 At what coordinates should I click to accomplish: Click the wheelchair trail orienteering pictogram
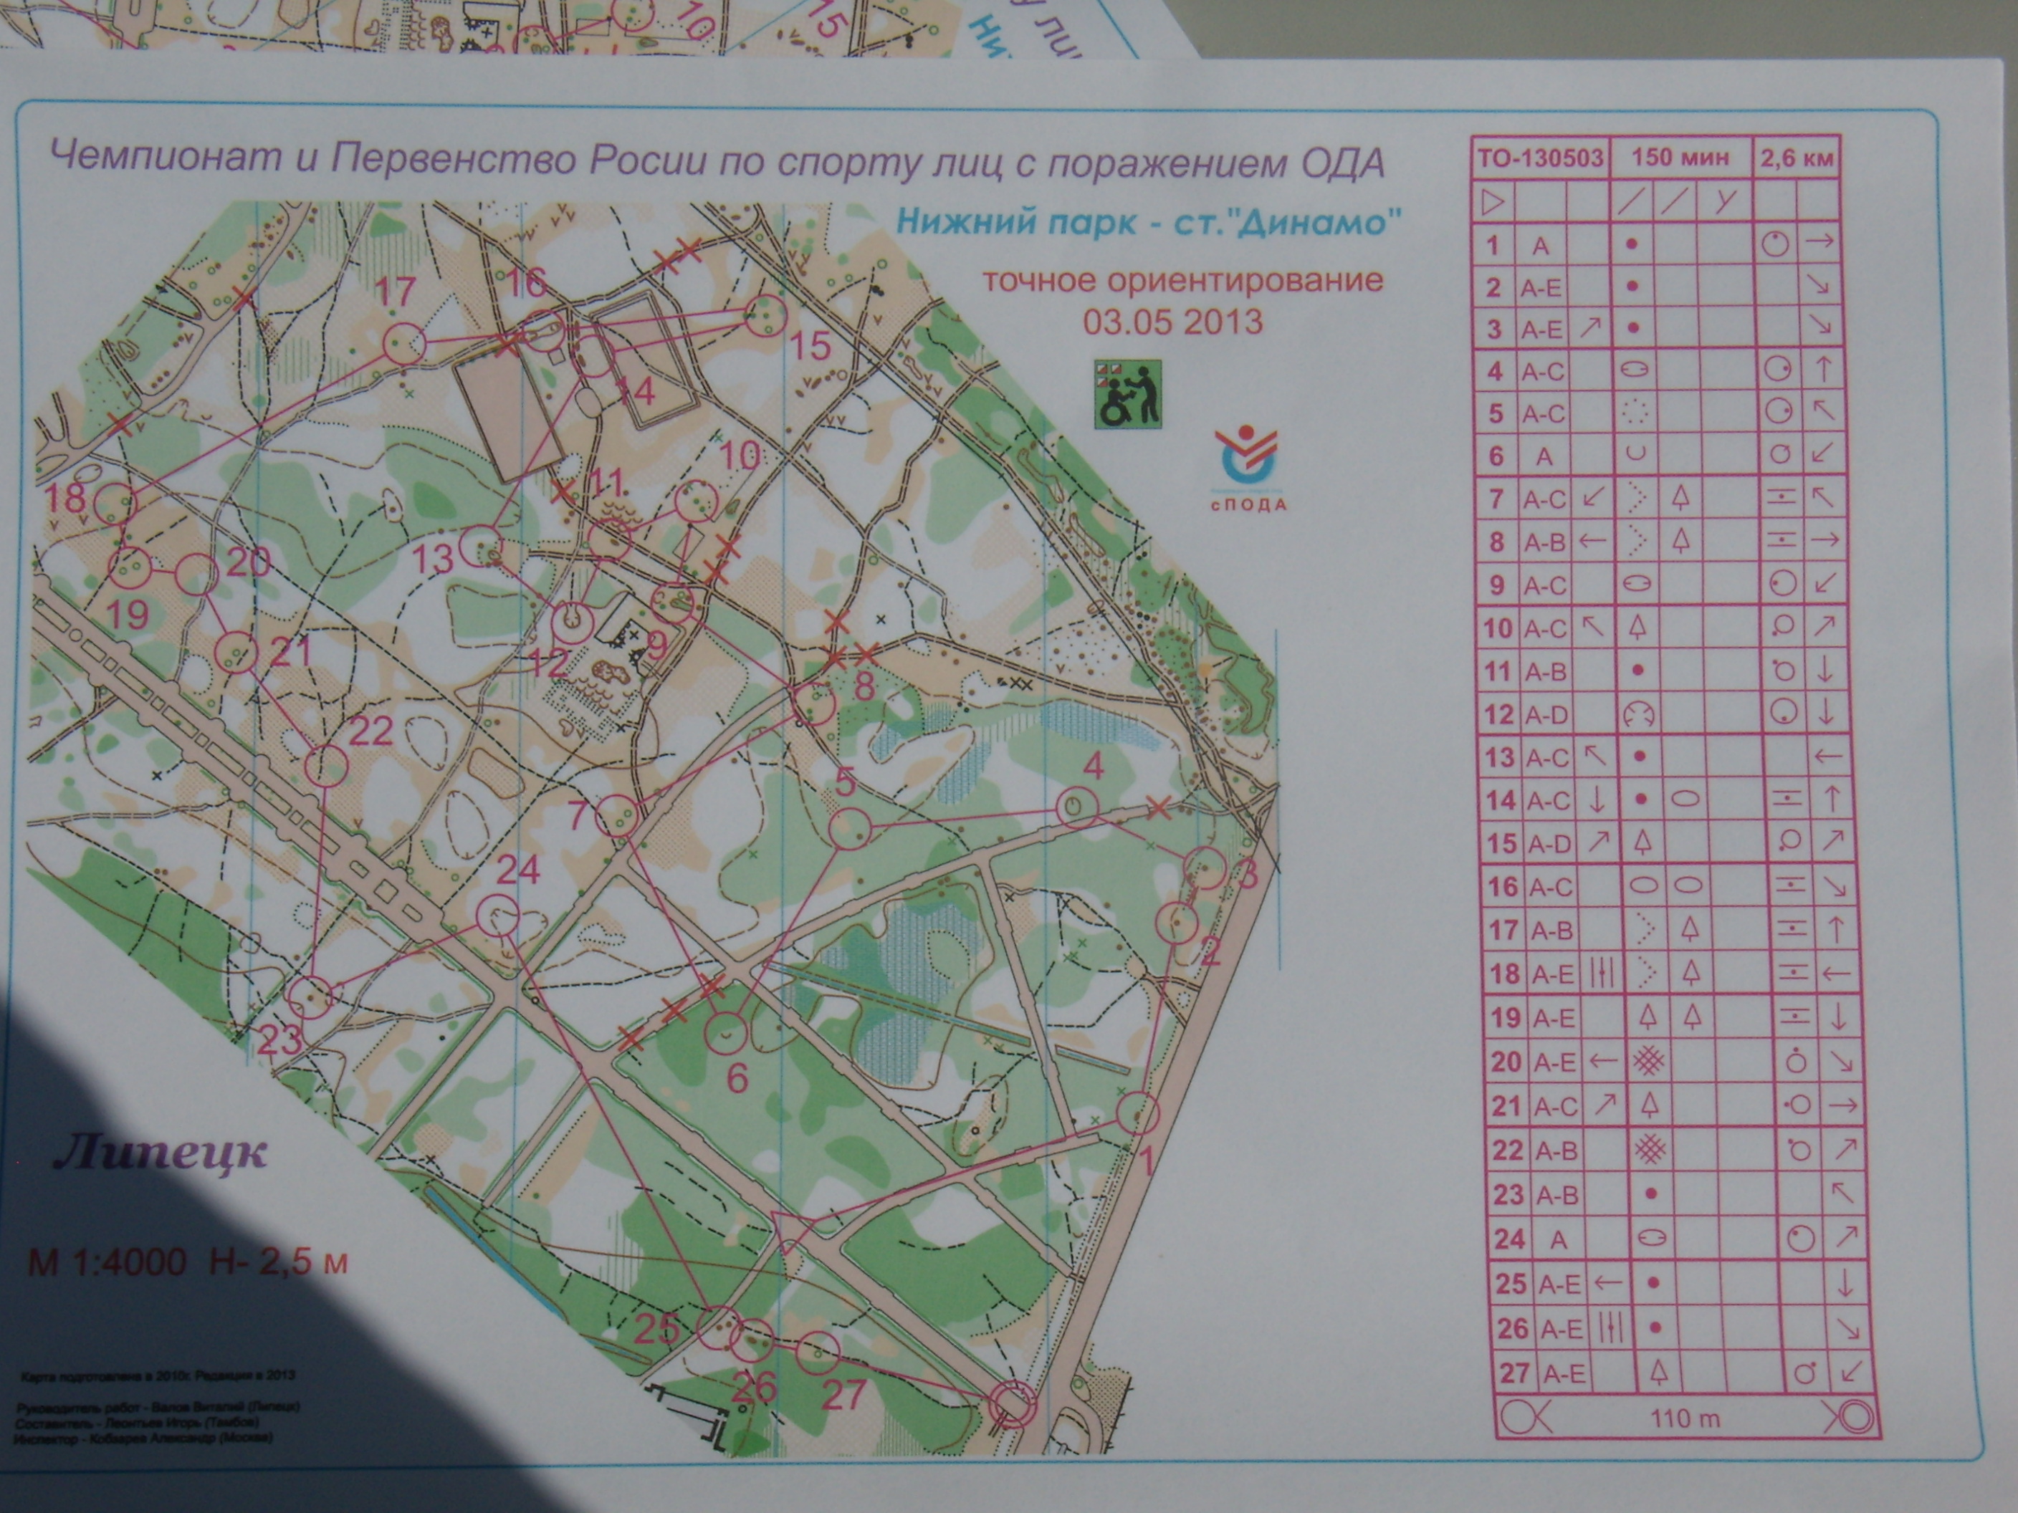pyautogui.click(x=1127, y=394)
